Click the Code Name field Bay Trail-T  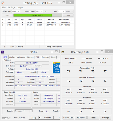pyautogui.click(x=24, y=66)
